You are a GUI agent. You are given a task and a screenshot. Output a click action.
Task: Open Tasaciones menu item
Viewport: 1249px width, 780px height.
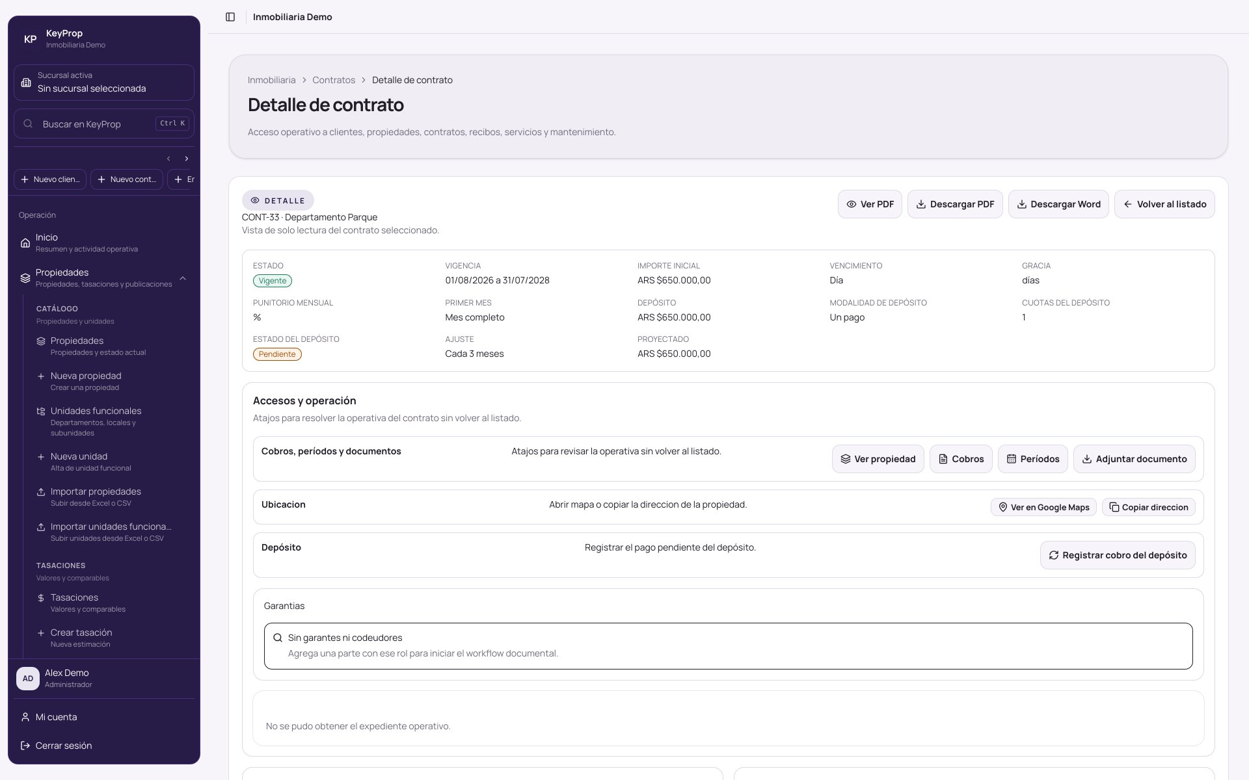(109, 603)
